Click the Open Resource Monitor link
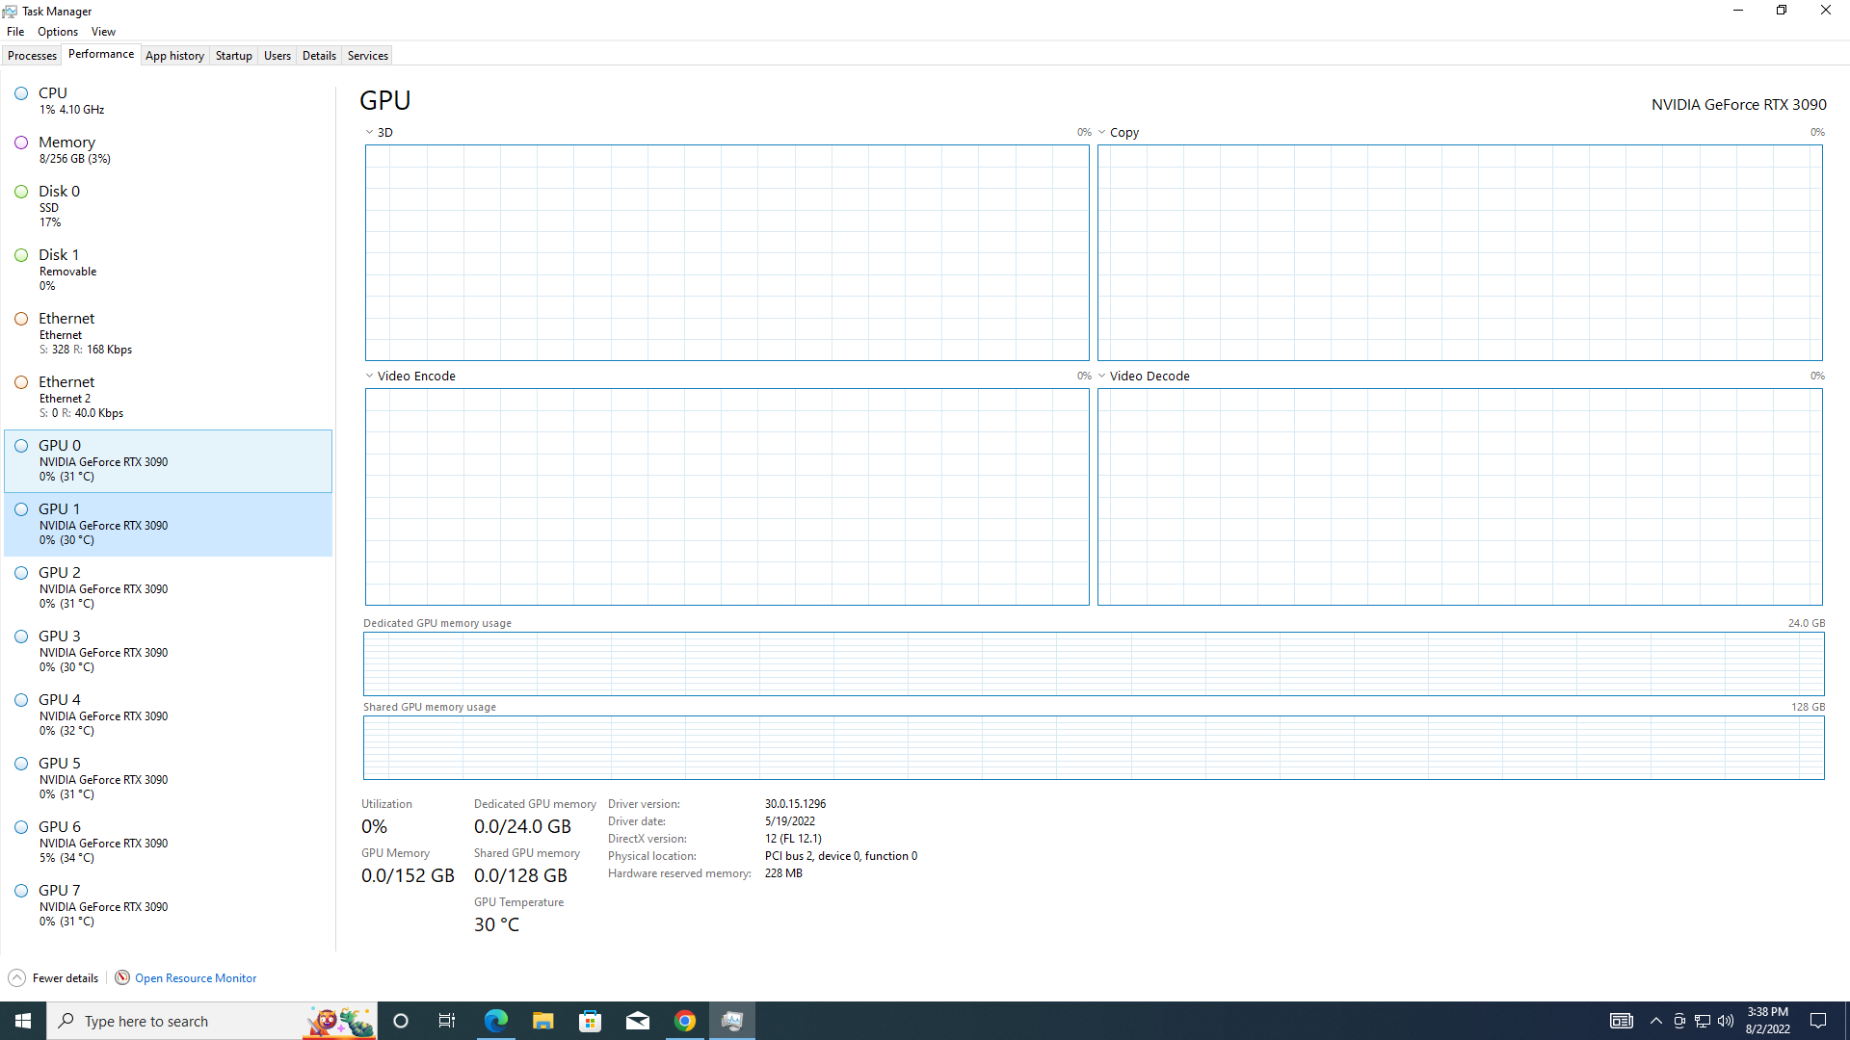The height and width of the screenshot is (1040, 1850). pyautogui.click(x=196, y=978)
